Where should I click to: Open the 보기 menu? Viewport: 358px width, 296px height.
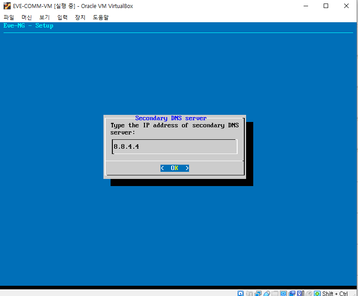pos(44,17)
